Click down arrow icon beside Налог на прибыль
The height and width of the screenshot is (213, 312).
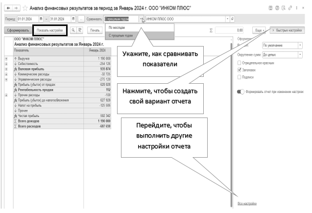16,105
